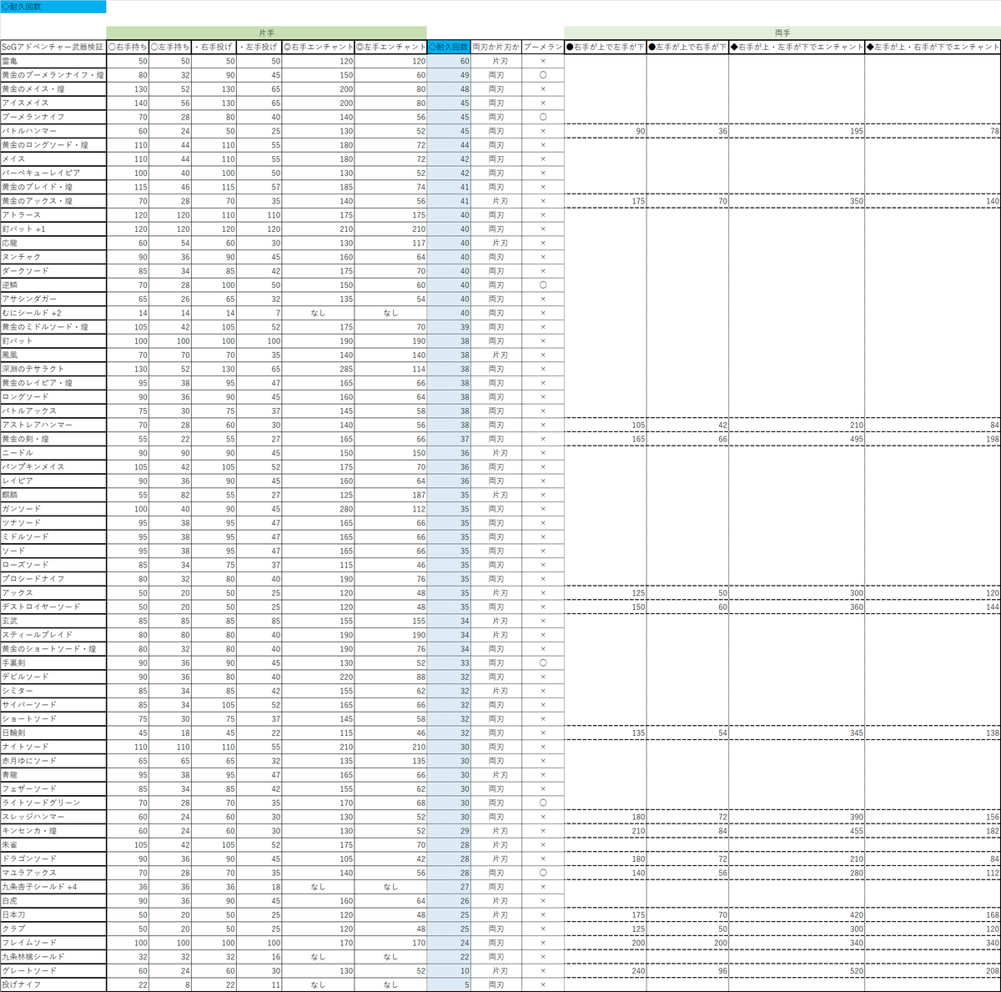Click the 'デストロイヤーソード' weapon cell

pyautogui.click(x=53, y=607)
